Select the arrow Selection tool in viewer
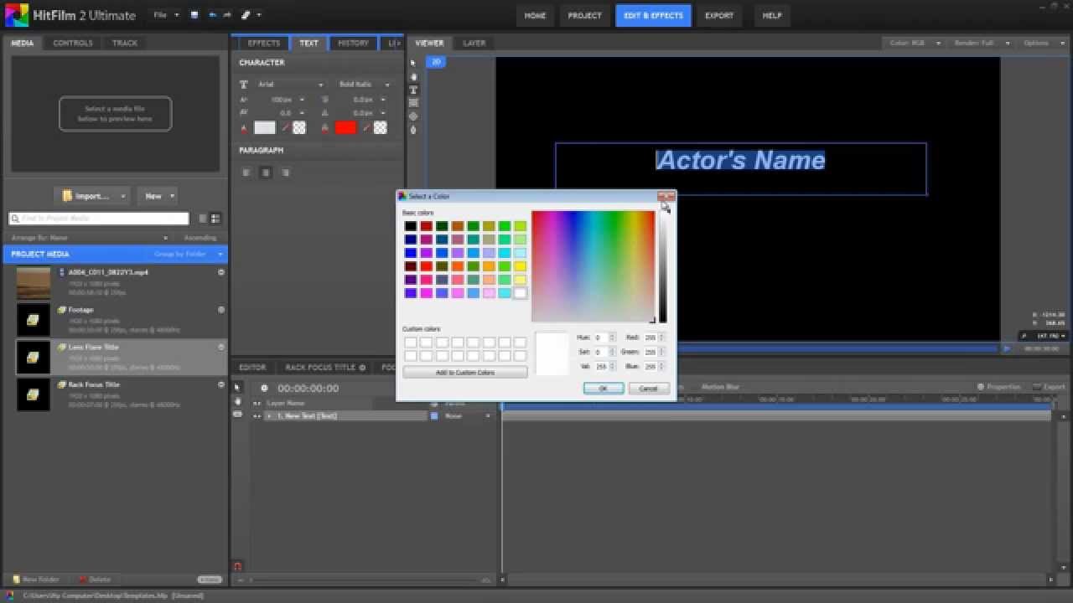 (x=413, y=63)
